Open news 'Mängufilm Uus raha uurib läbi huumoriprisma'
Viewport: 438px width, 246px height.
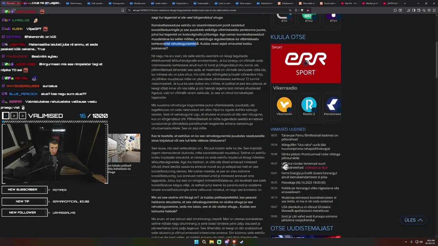(306, 147)
